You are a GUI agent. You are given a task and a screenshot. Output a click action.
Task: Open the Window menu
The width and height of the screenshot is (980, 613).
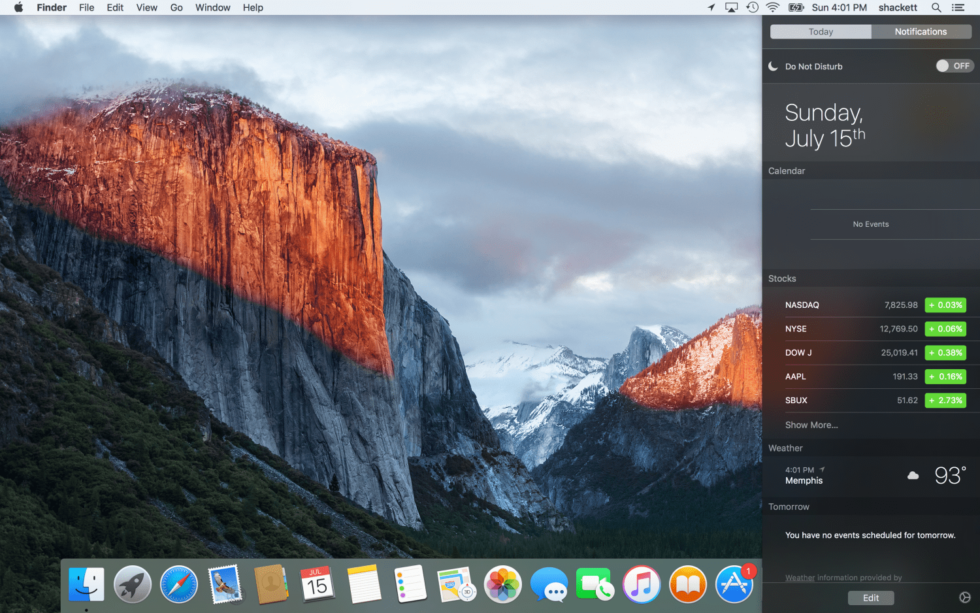[213, 7]
